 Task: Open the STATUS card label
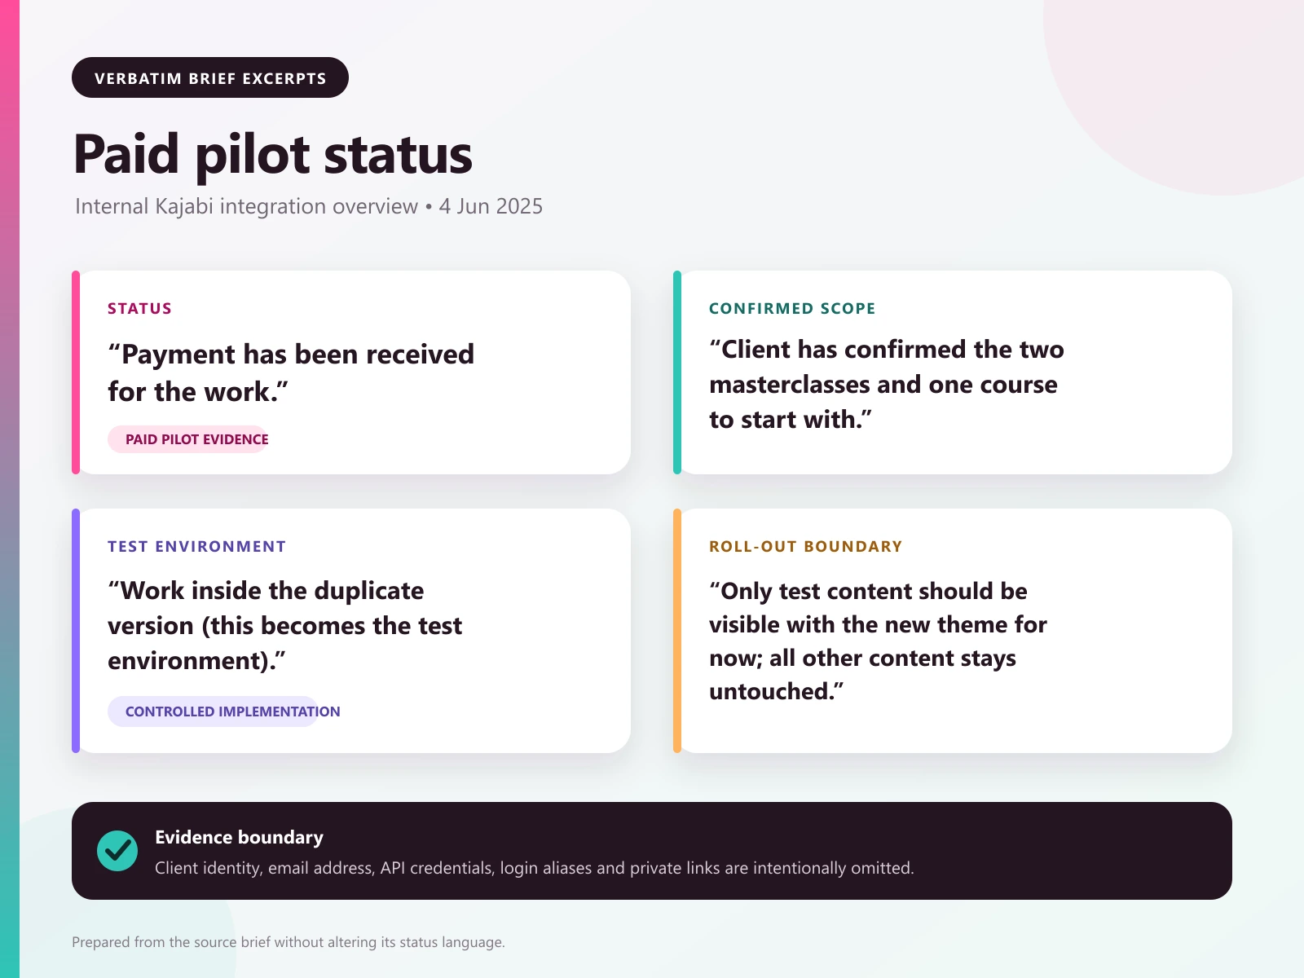139,309
